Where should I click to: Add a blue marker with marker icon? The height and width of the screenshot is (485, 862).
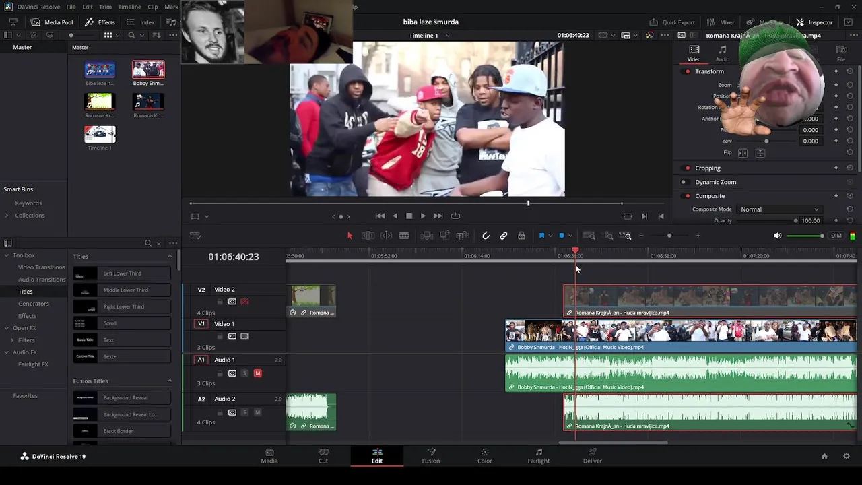point(562,236)
